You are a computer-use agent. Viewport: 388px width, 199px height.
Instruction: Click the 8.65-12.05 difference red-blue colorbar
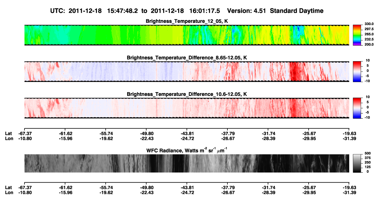[356, 71]
